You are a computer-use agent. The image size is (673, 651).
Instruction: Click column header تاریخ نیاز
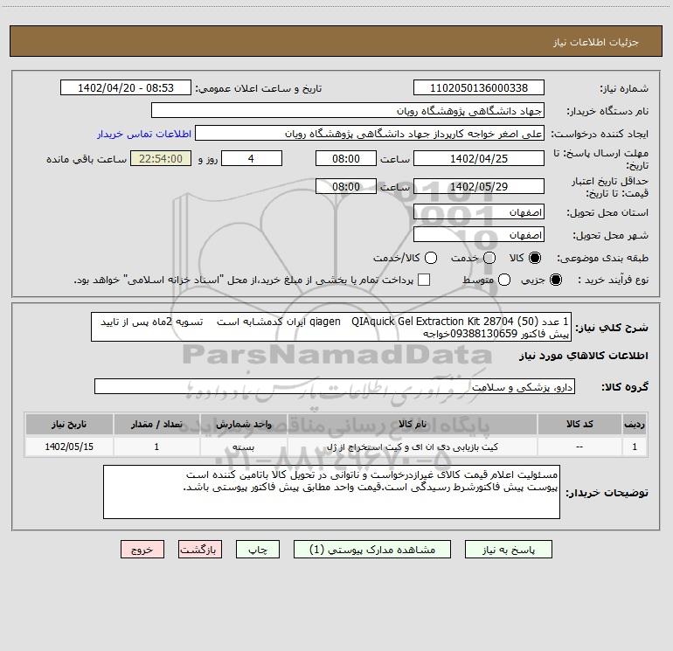point(69,425)
